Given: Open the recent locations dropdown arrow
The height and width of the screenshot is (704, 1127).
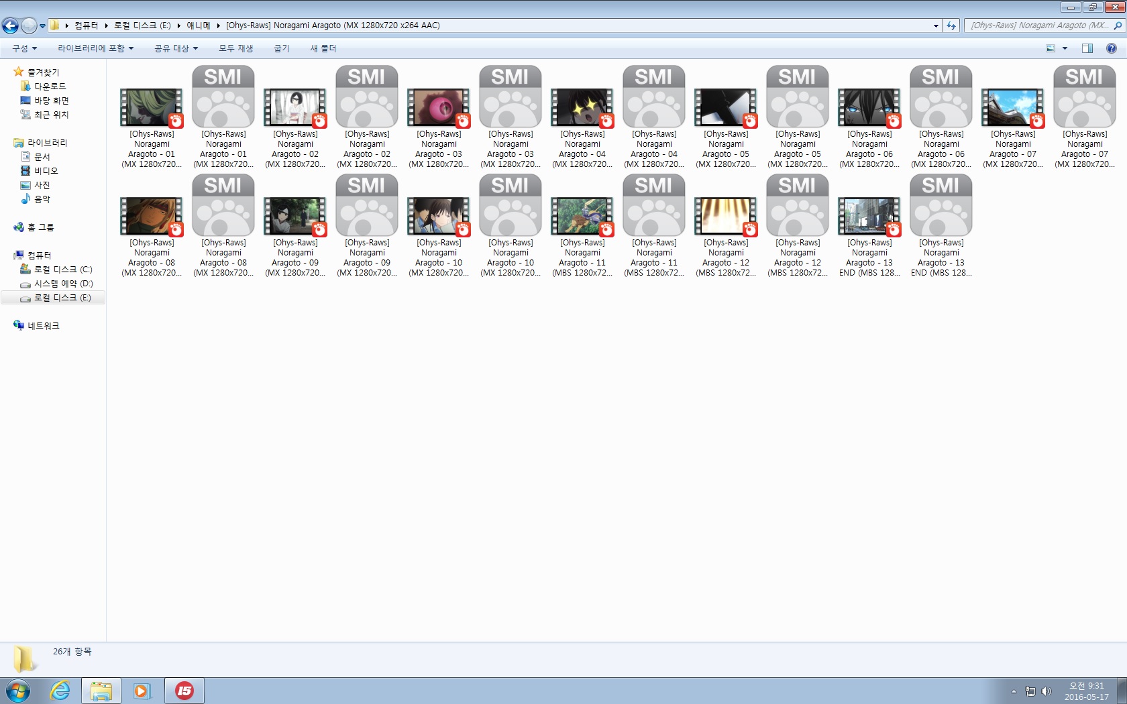Looking at the screenshot, I should (42, 26).
